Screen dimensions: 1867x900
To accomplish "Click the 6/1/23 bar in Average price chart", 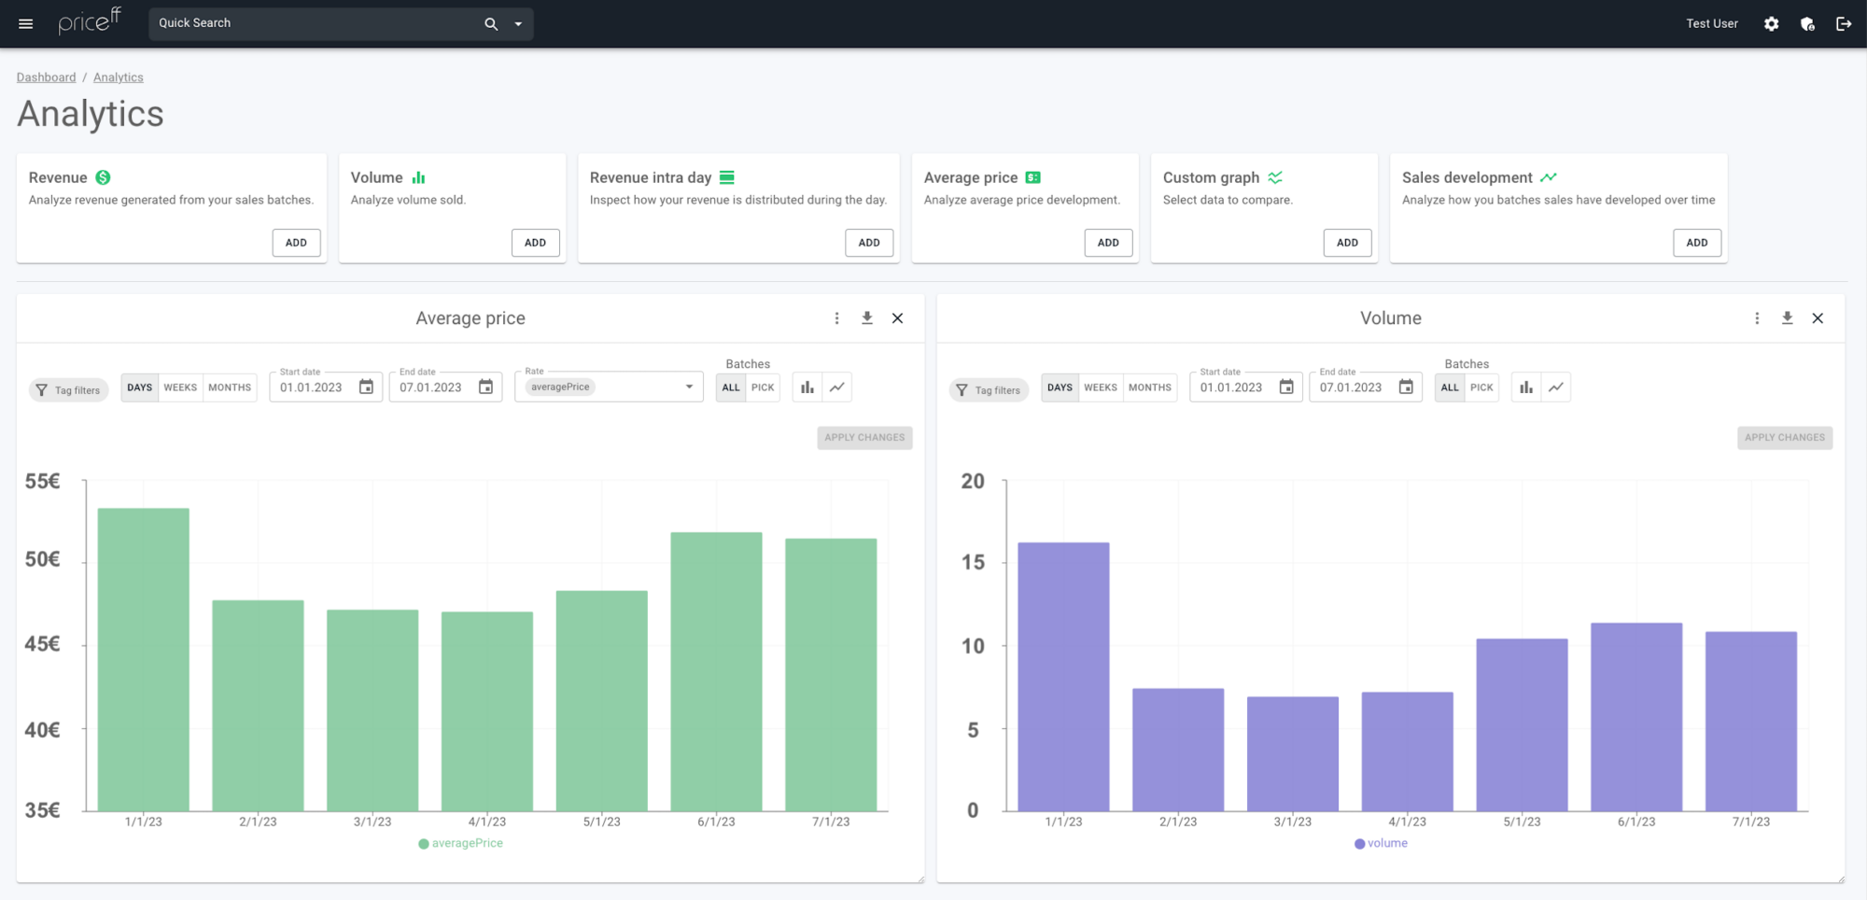I will [x=716, y=672].
